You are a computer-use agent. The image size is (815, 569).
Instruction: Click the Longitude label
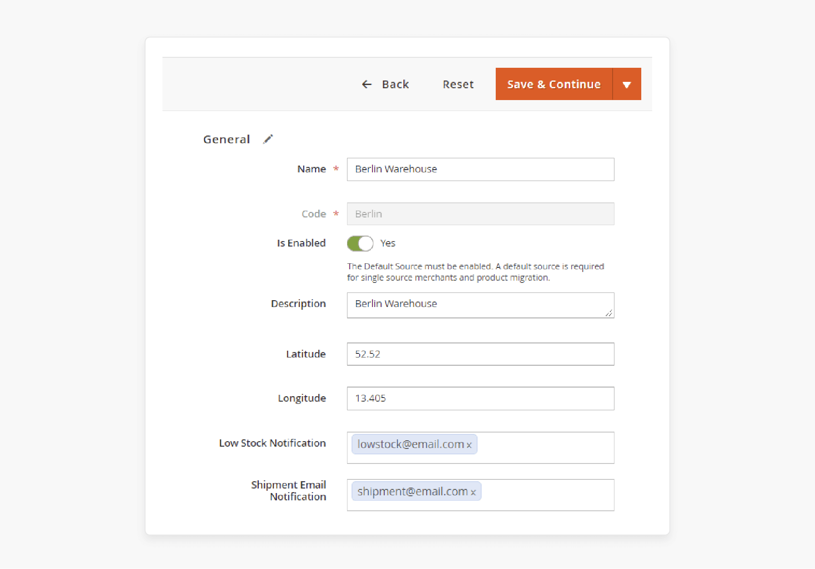pyautogui.click(x=302, y=398)
